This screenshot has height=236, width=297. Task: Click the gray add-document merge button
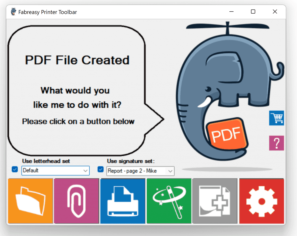[x=215, y=201]
